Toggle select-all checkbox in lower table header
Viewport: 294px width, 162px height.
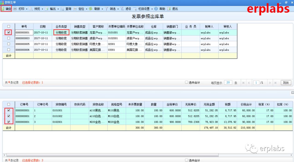(9, 104)
